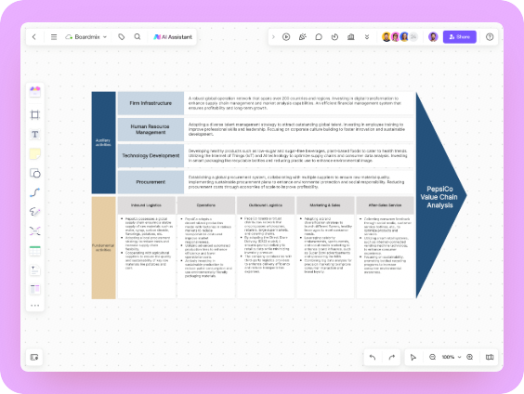Undo the last action
This screenshot has width=524, height=394.
click(x=373, y=357)
